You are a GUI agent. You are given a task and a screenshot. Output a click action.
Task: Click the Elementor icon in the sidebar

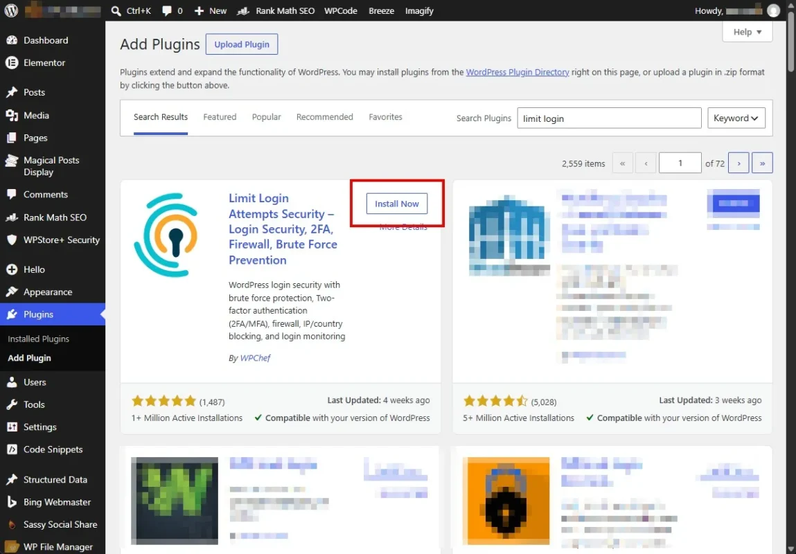click(x=12, y=62)
